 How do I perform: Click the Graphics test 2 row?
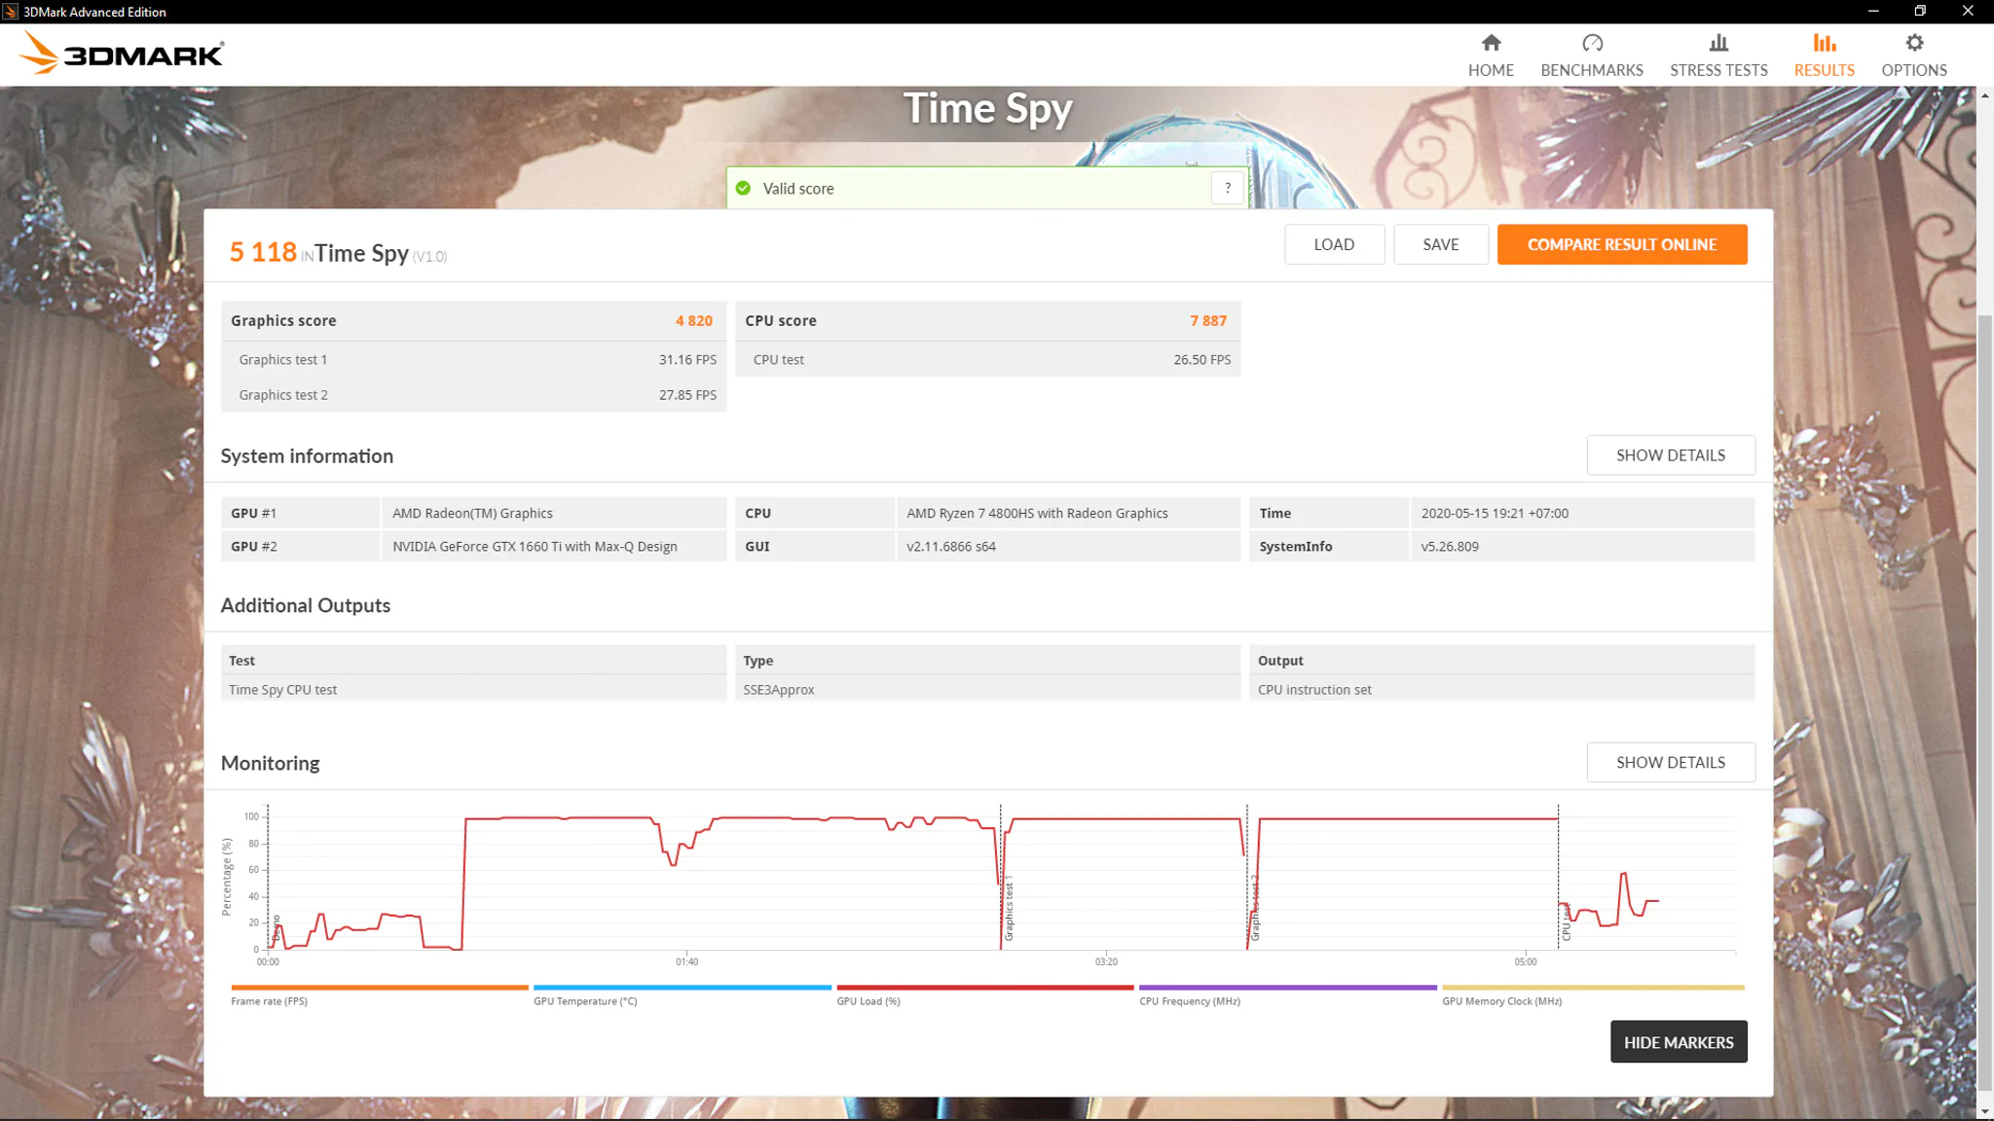[x=473, y=394]
